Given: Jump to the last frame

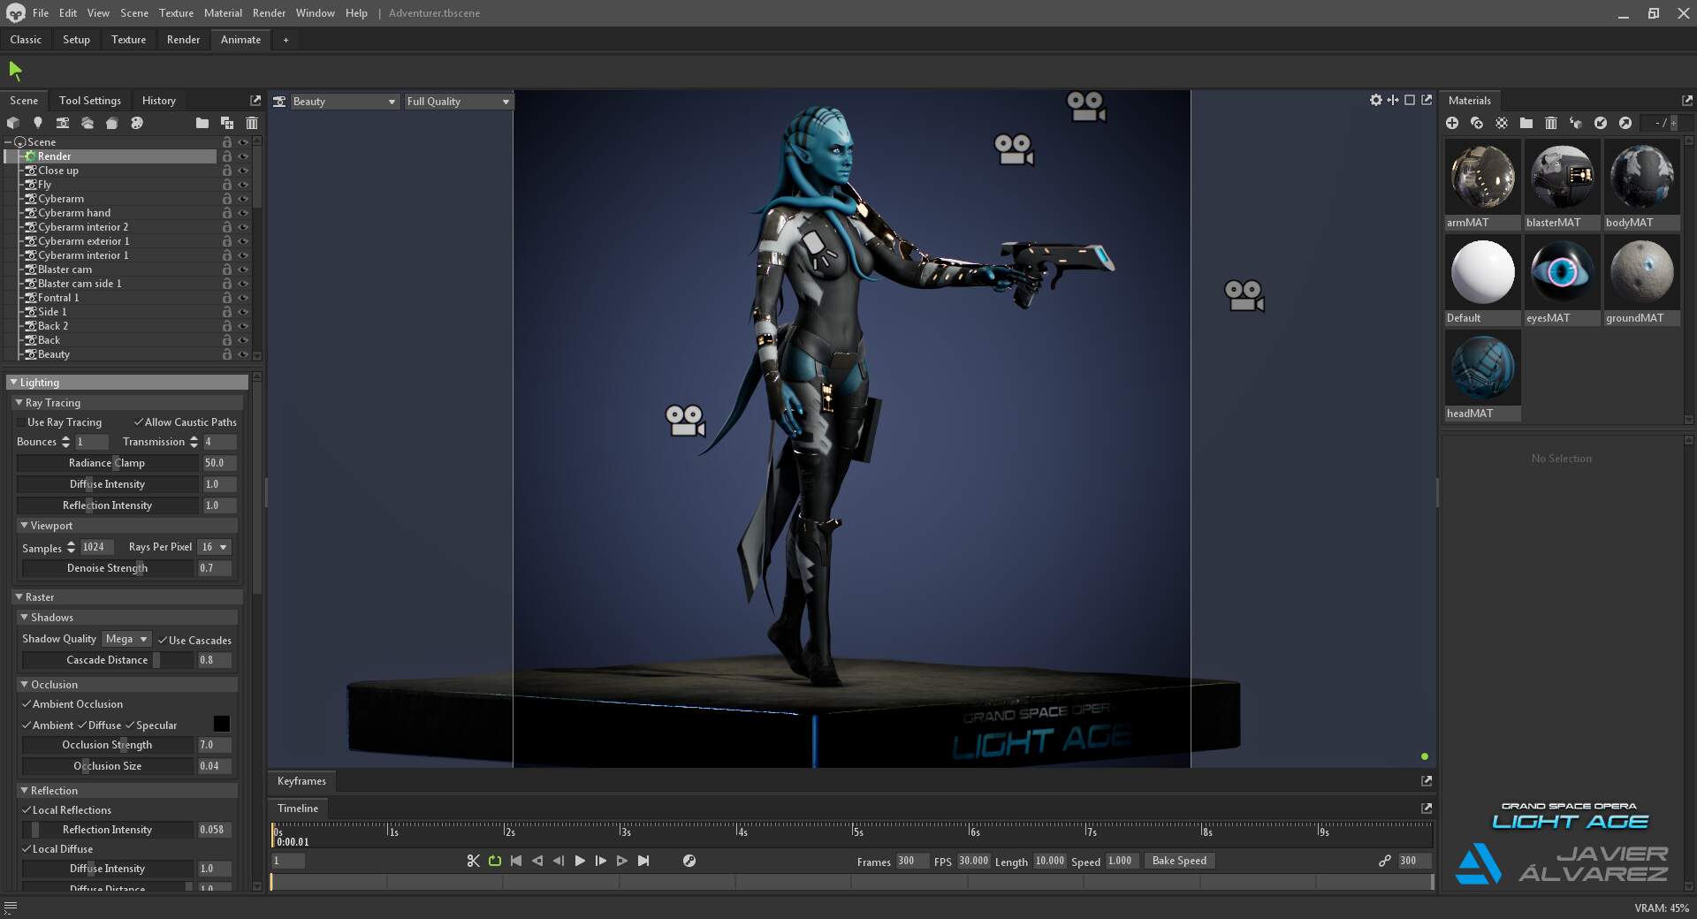Looking at the screenshot, I should [643, 861].
